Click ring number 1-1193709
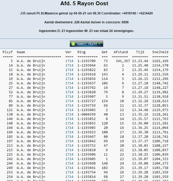 click(86, 61)
